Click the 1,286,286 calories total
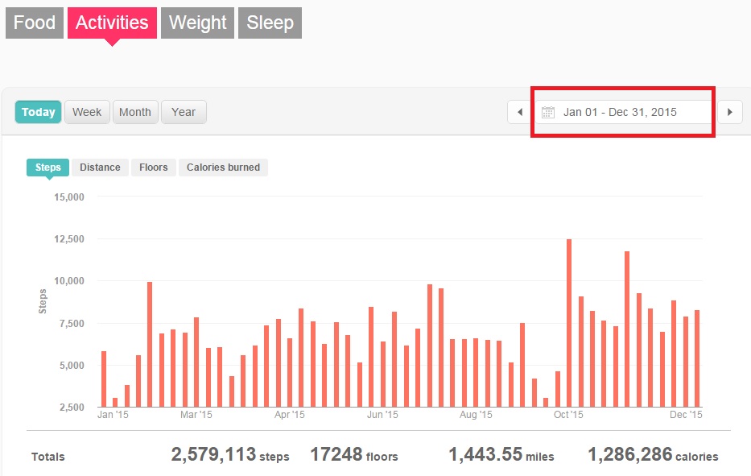 (653, 455)
